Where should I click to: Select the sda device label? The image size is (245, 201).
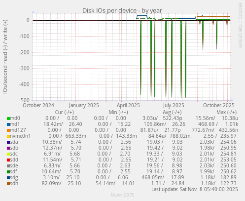[x=14, y=142]
